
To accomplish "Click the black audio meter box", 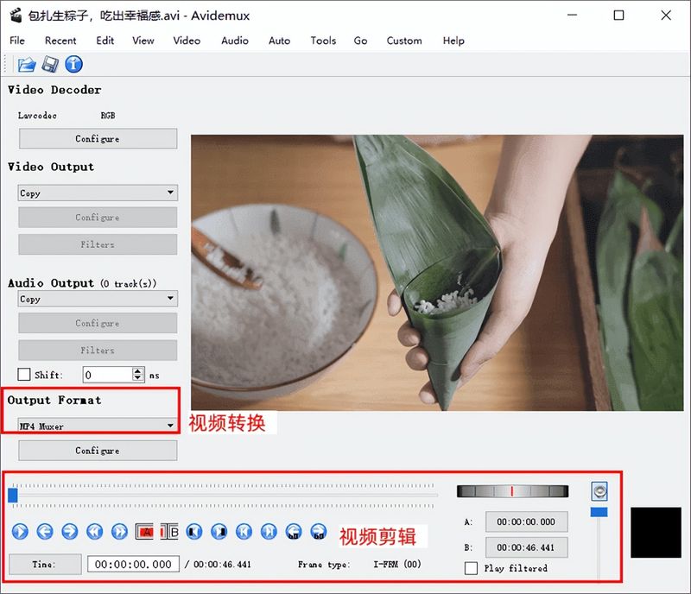I will [656, 533].
